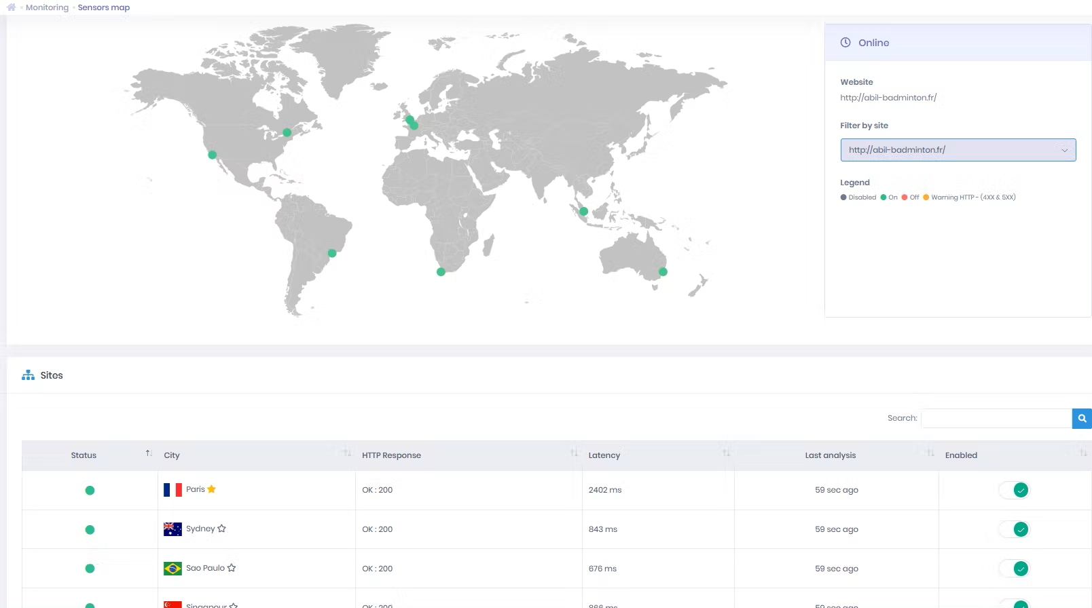The image size is (1092, 608).
Task: Click the Search input field
Action: (x=996, y=419)
